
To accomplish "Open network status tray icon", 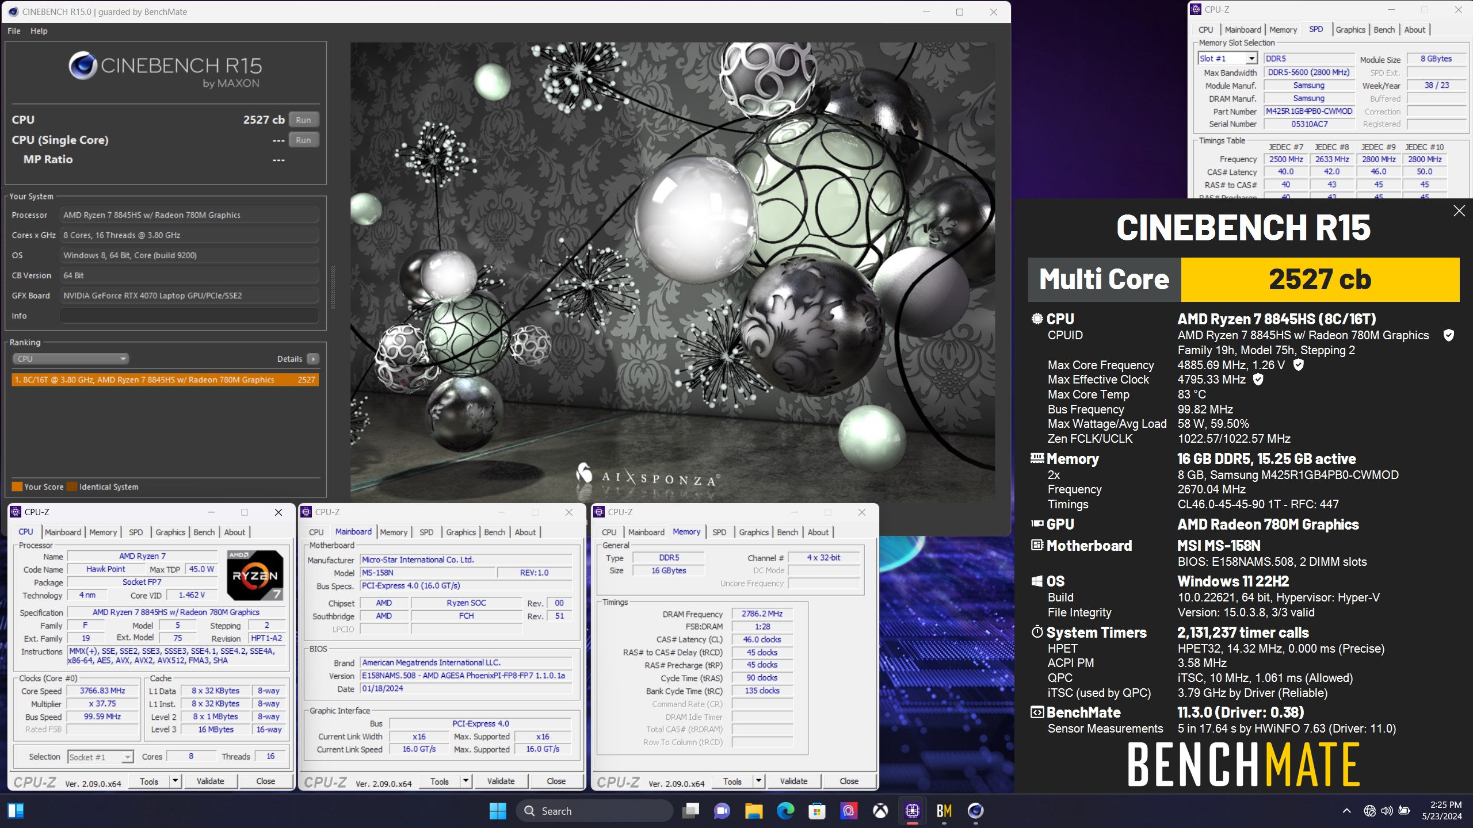I will 1369,811.
